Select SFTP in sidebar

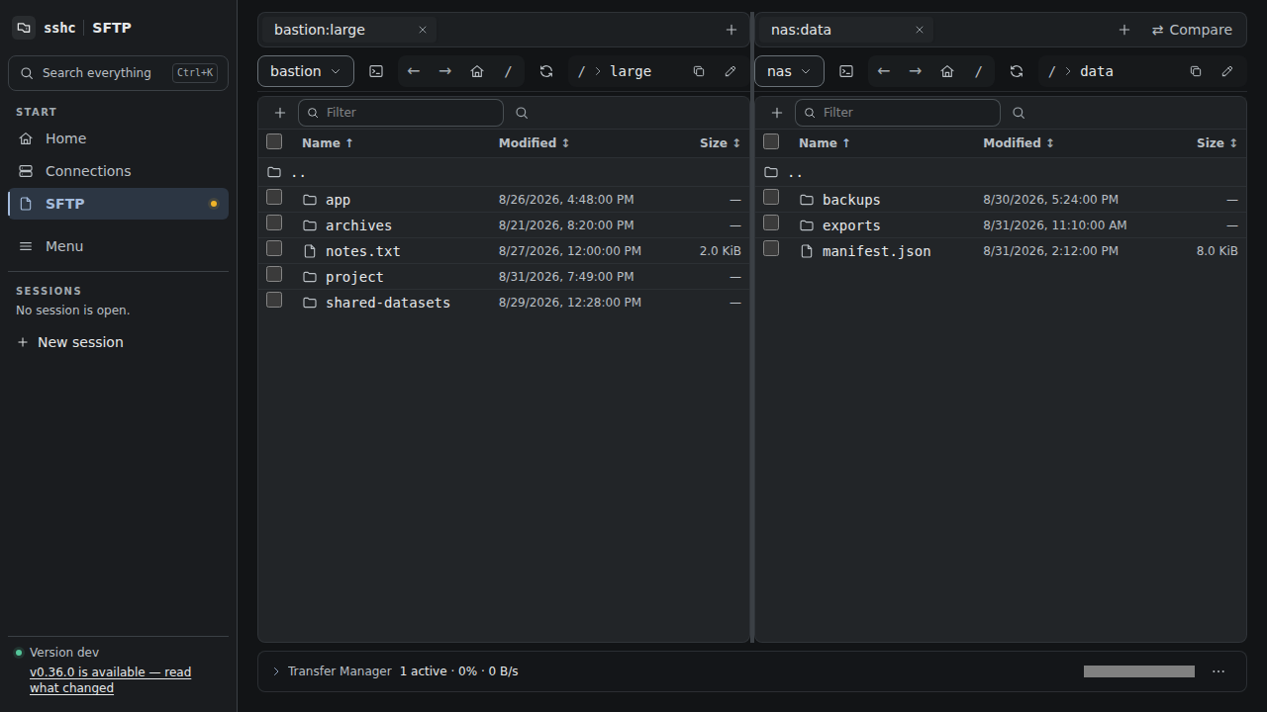118,204
